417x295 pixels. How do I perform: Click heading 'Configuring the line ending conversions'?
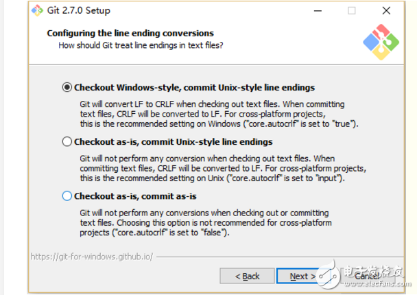point(130,33)
